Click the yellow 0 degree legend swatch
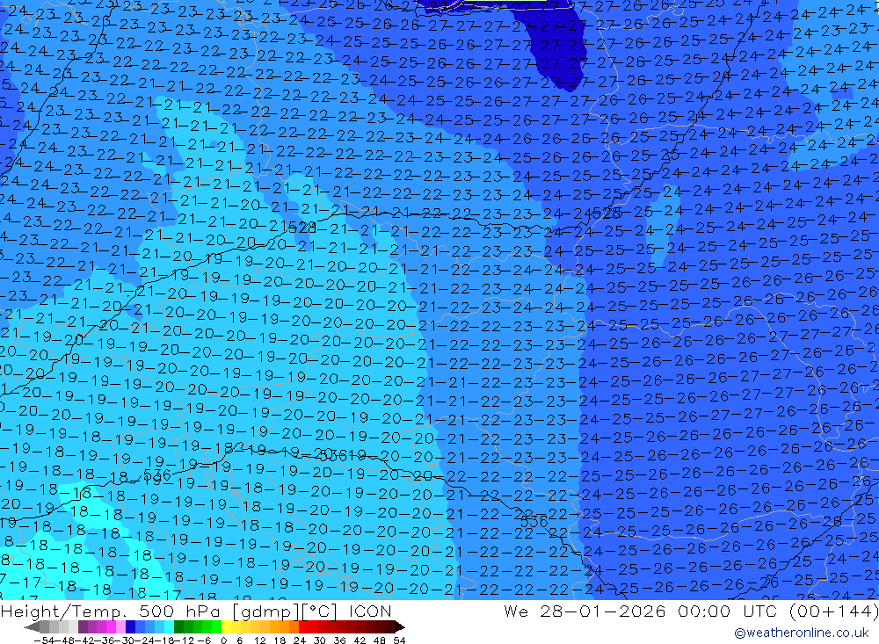879x644 pixels. [226, 627]
